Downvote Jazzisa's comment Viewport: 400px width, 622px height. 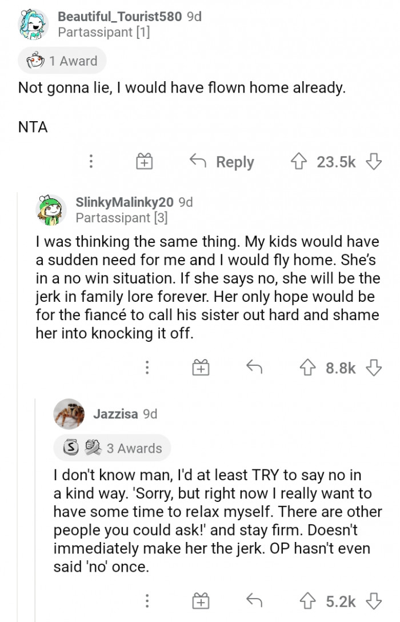click(x=374, y=601)
